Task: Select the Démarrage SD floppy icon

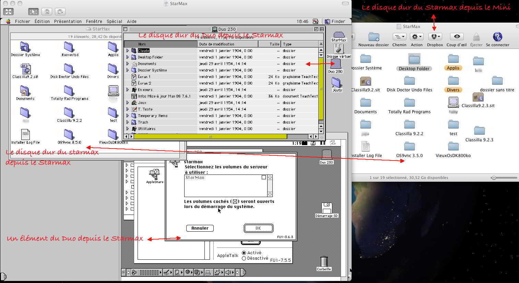Action: (x=327, y=208)
